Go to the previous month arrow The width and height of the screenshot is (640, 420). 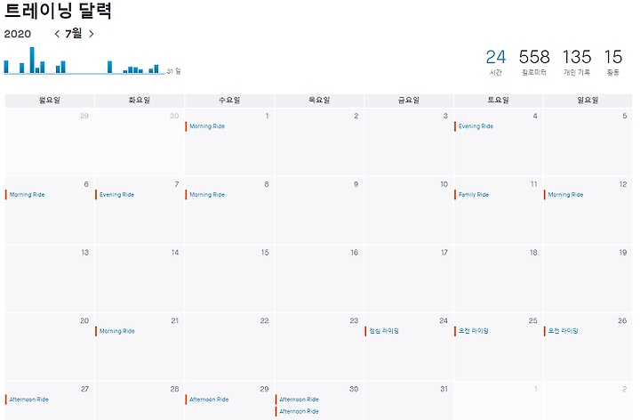[57, 34]
